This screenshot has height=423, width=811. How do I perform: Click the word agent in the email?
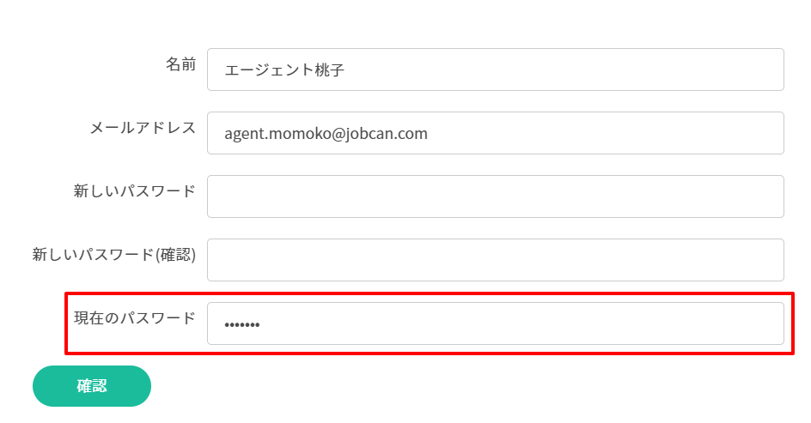pos(244,134)
